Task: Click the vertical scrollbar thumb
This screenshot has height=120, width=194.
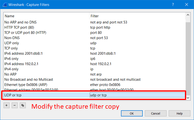Action: [188, 59]
